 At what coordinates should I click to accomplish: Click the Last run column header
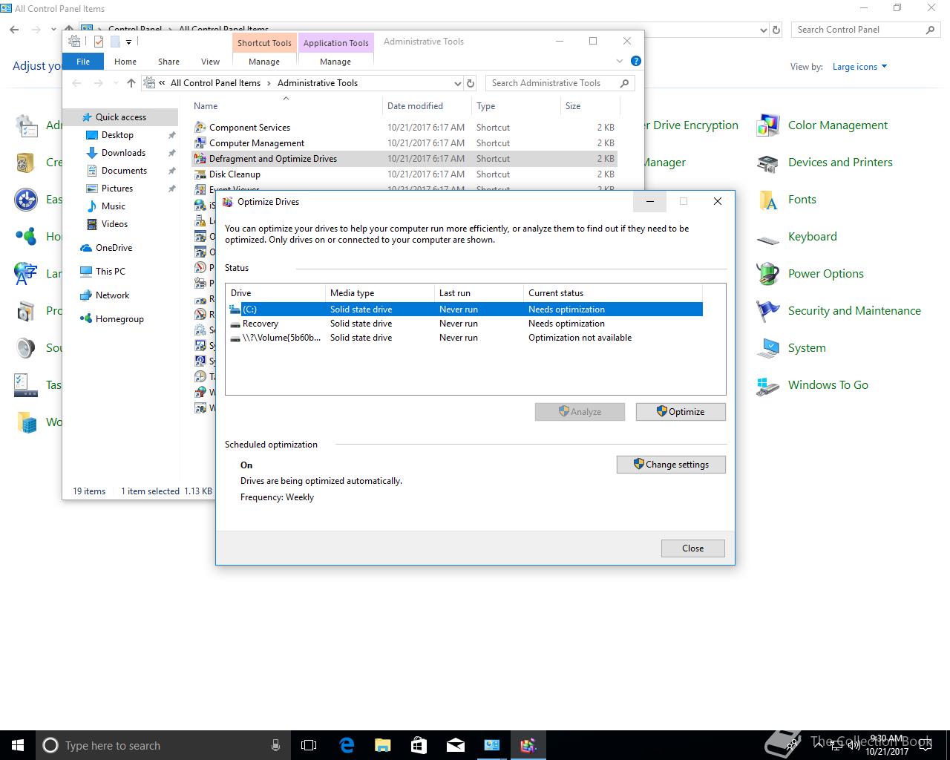pyautogui.click(x=479, y=293)
